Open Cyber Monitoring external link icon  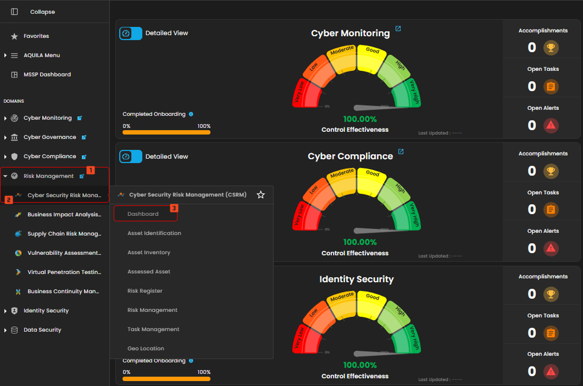398,29
